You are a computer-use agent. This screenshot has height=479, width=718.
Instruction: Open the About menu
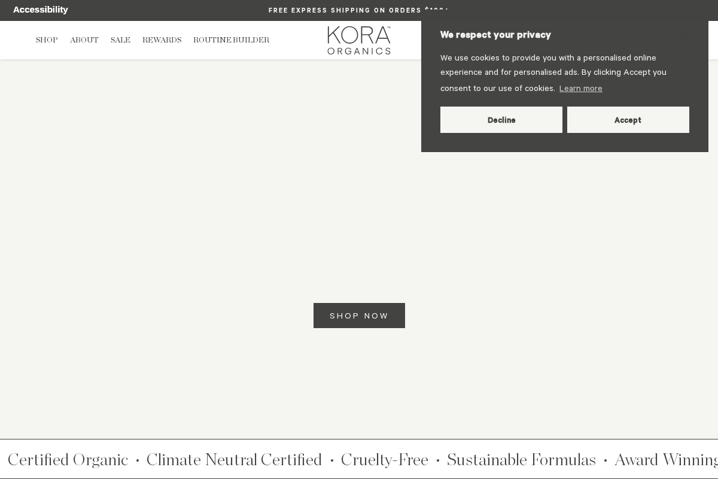pos(84,40)
